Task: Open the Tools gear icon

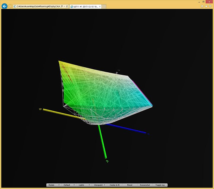Action: (x=210, y=6)
